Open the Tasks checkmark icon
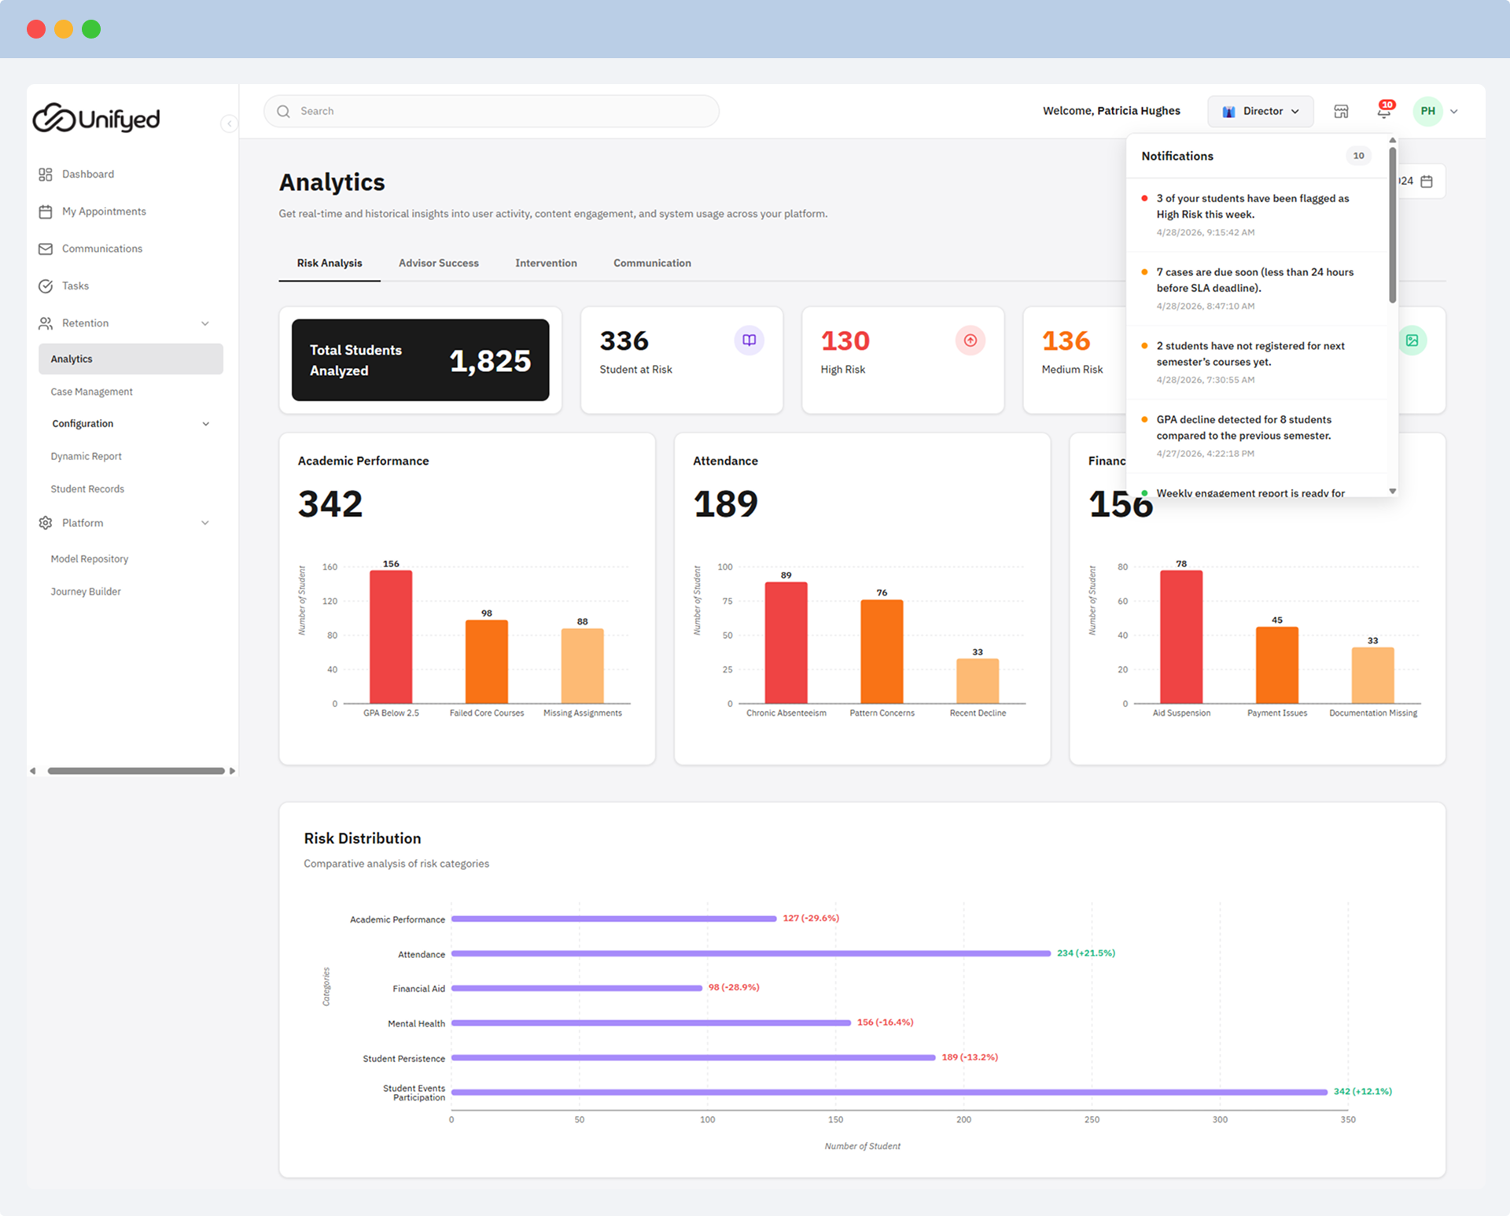 click(46, 286)
